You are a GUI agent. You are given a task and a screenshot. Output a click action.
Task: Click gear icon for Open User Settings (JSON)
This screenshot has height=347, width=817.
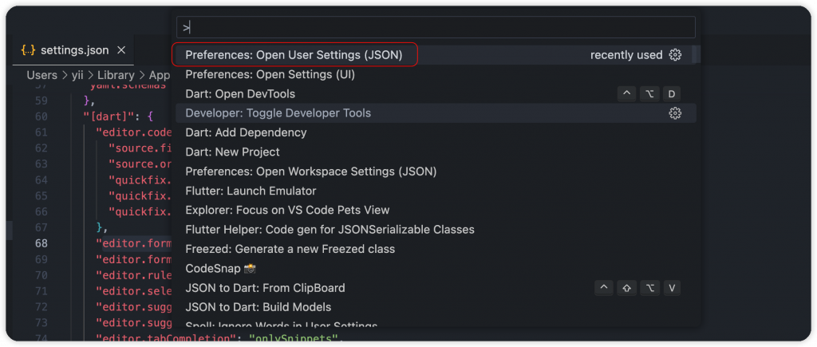[675, 55]
